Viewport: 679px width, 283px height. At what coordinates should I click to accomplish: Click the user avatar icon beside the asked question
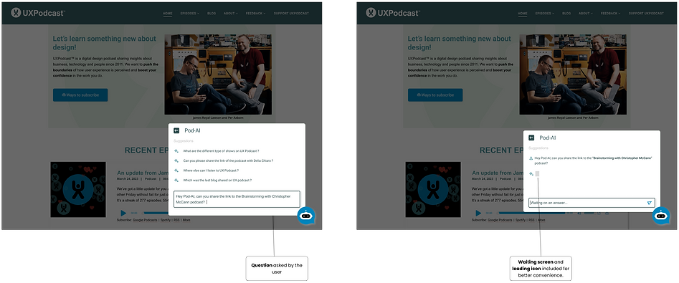click(531, 158)
